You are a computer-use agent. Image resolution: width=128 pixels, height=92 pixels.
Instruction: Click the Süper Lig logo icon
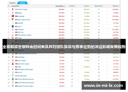[13, 32]
